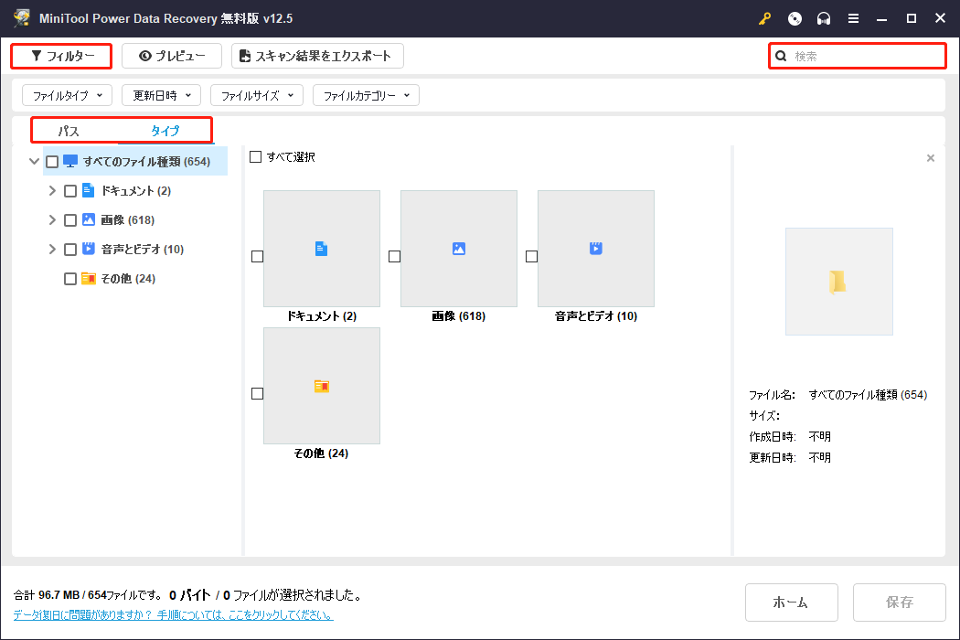Expand the 音声とビデオ tree node
The width and height of the screenshot is (960, 640).
tap(52, 250)
